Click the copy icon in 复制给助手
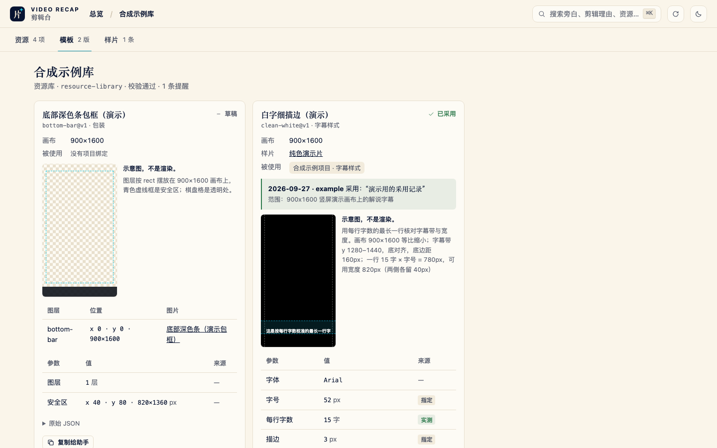Viewport: 717px width, 448px height. coord(51,442)
